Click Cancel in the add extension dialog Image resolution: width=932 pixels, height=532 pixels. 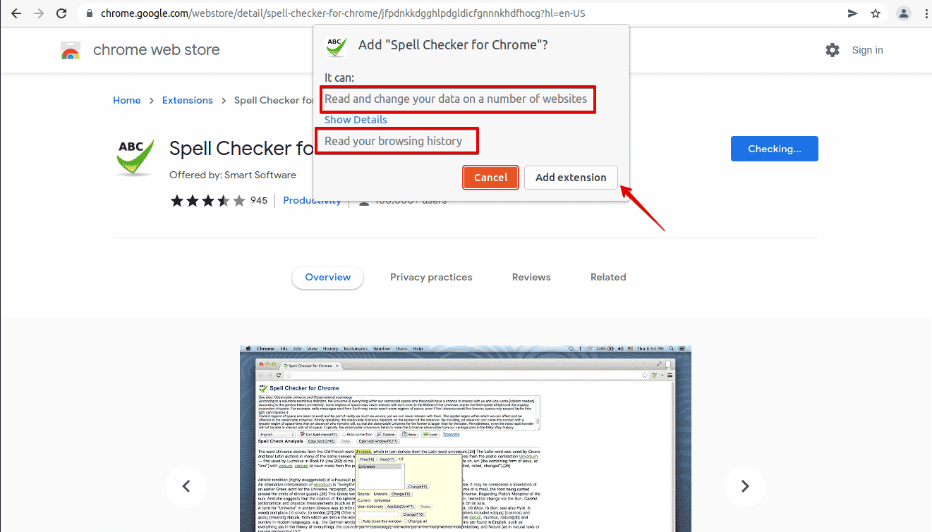click(x=491, y=178)
